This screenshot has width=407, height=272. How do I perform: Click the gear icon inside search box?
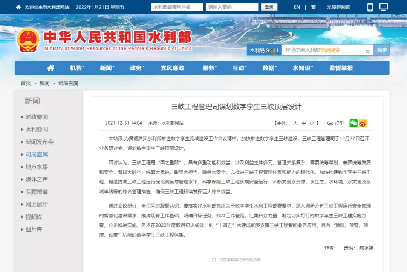[367, 50]
